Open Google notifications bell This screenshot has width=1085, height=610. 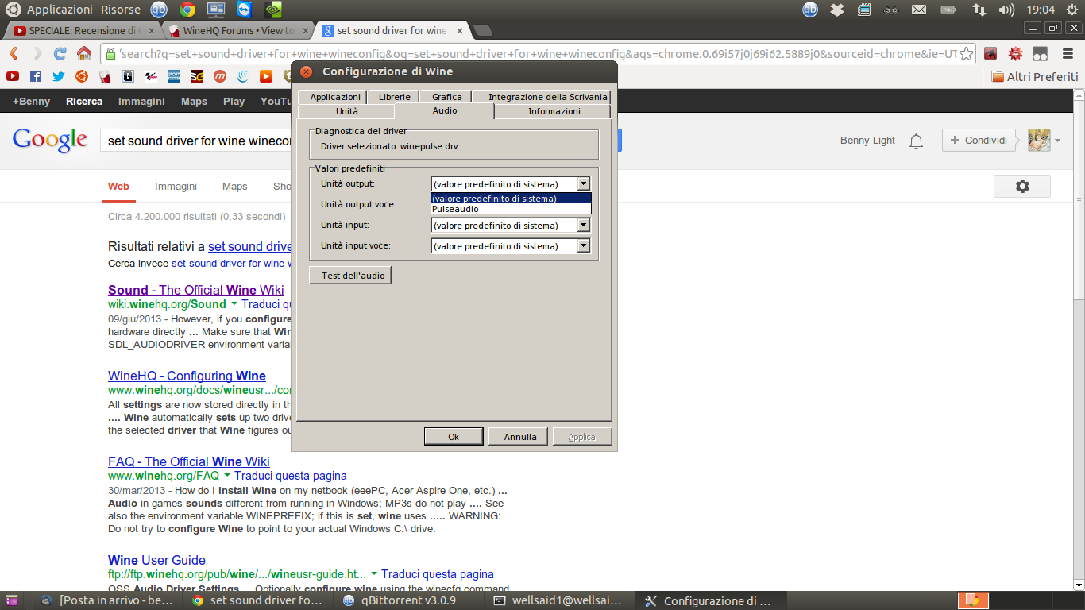click(916, 141)
